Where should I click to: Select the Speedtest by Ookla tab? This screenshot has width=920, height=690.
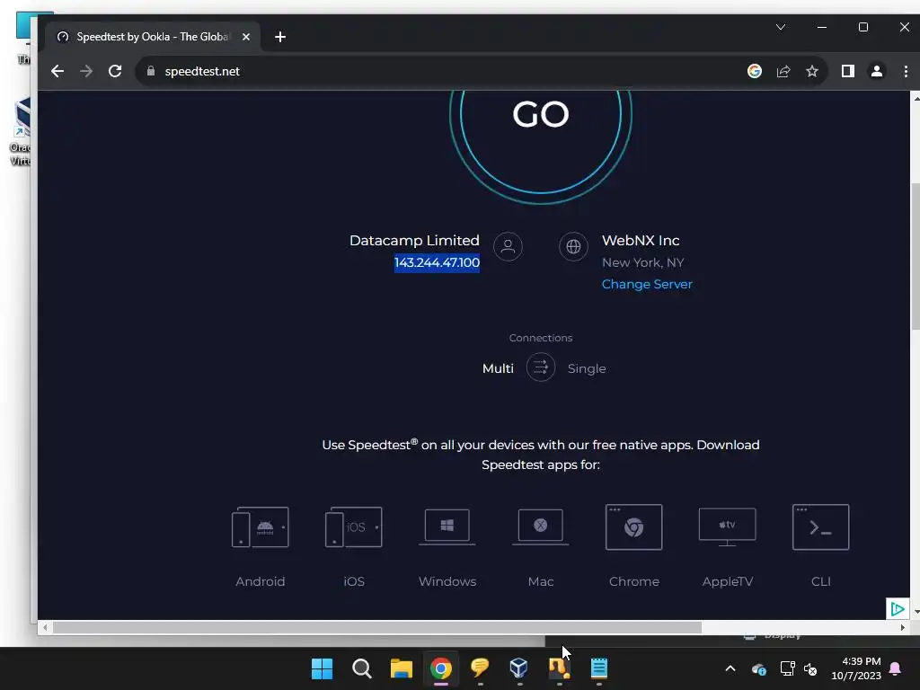point(151,37)
